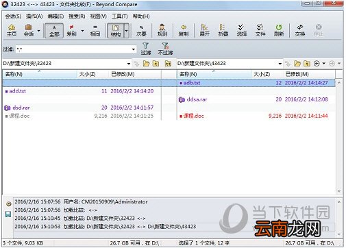Toggle the 次要 ignore minor option
Screen dimensions: 346x248
pos(141,30)
